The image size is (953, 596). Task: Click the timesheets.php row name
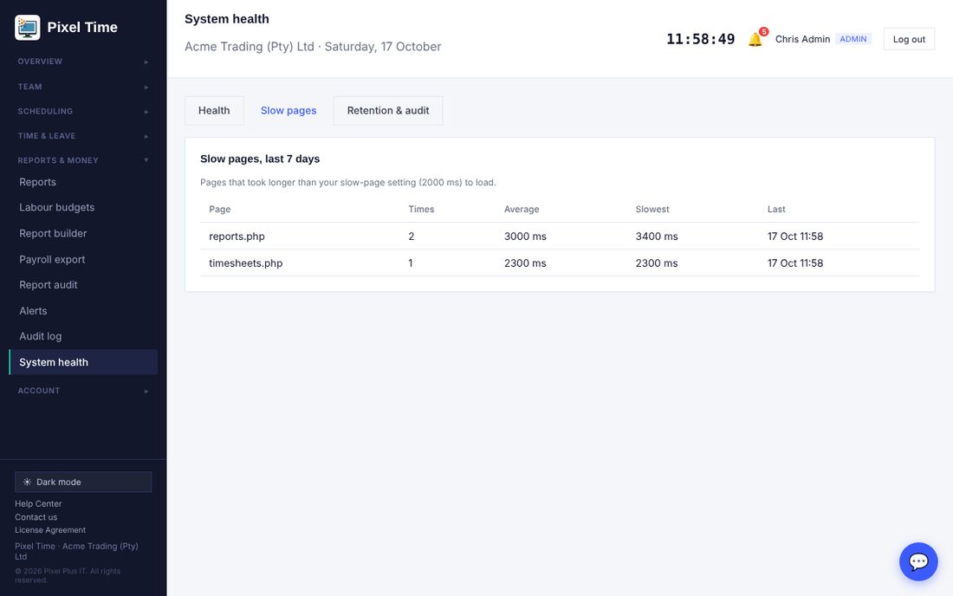245,263
